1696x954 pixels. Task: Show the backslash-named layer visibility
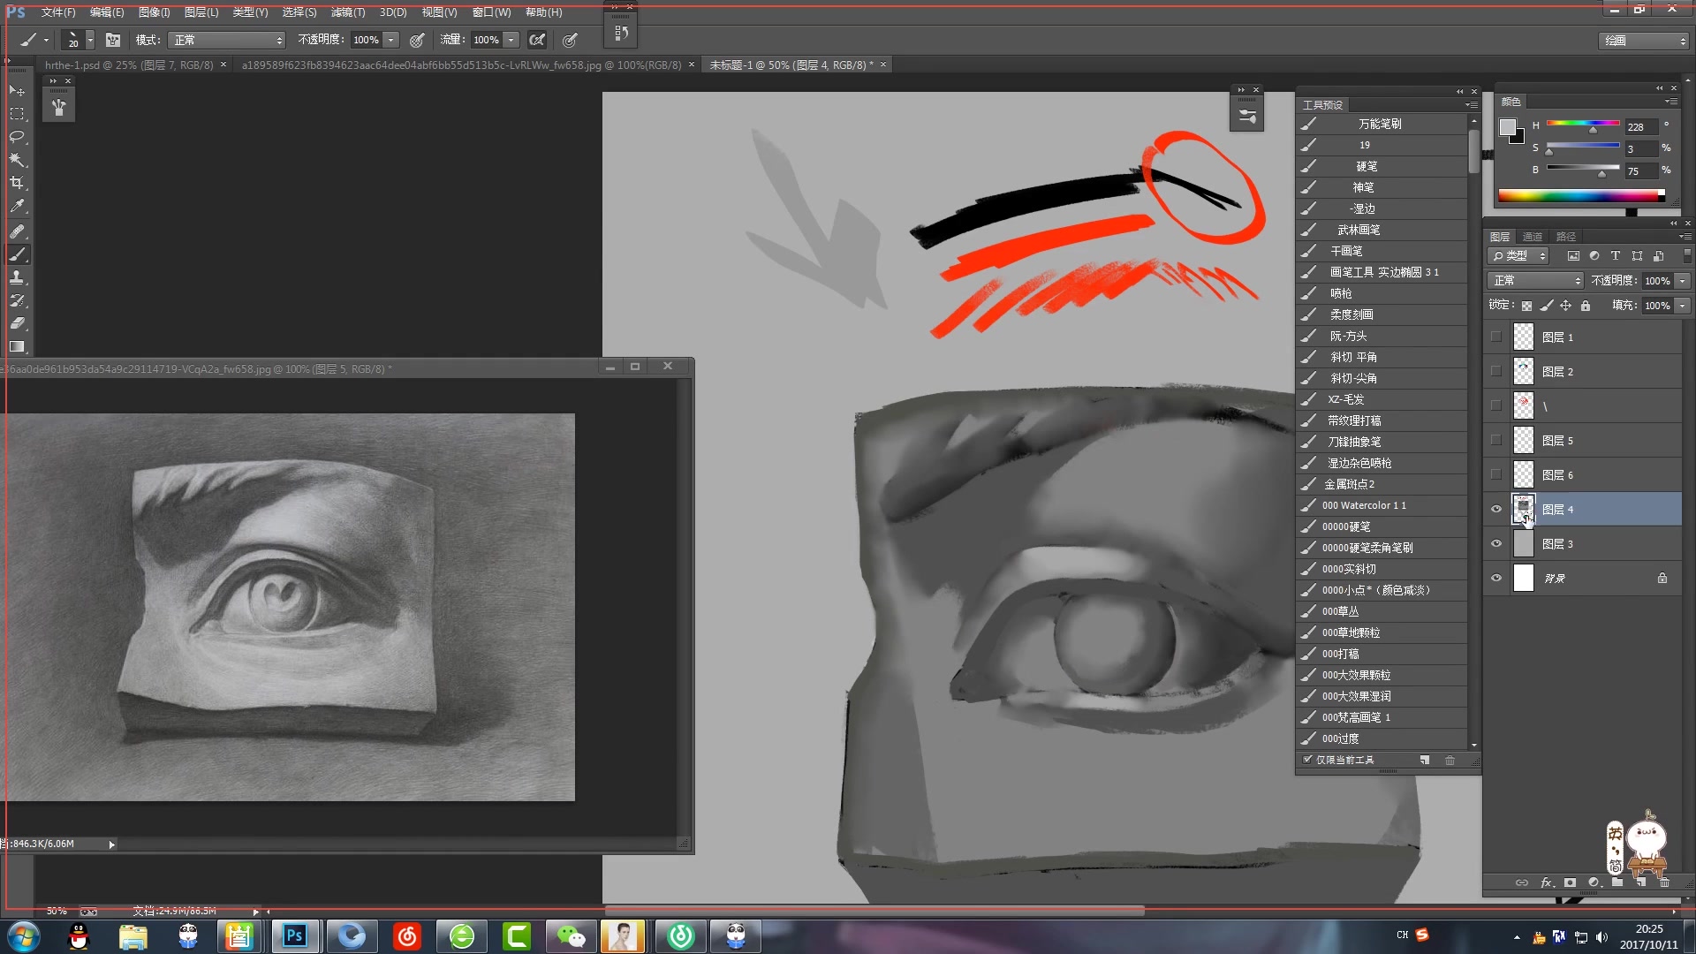click(1495, 405)
